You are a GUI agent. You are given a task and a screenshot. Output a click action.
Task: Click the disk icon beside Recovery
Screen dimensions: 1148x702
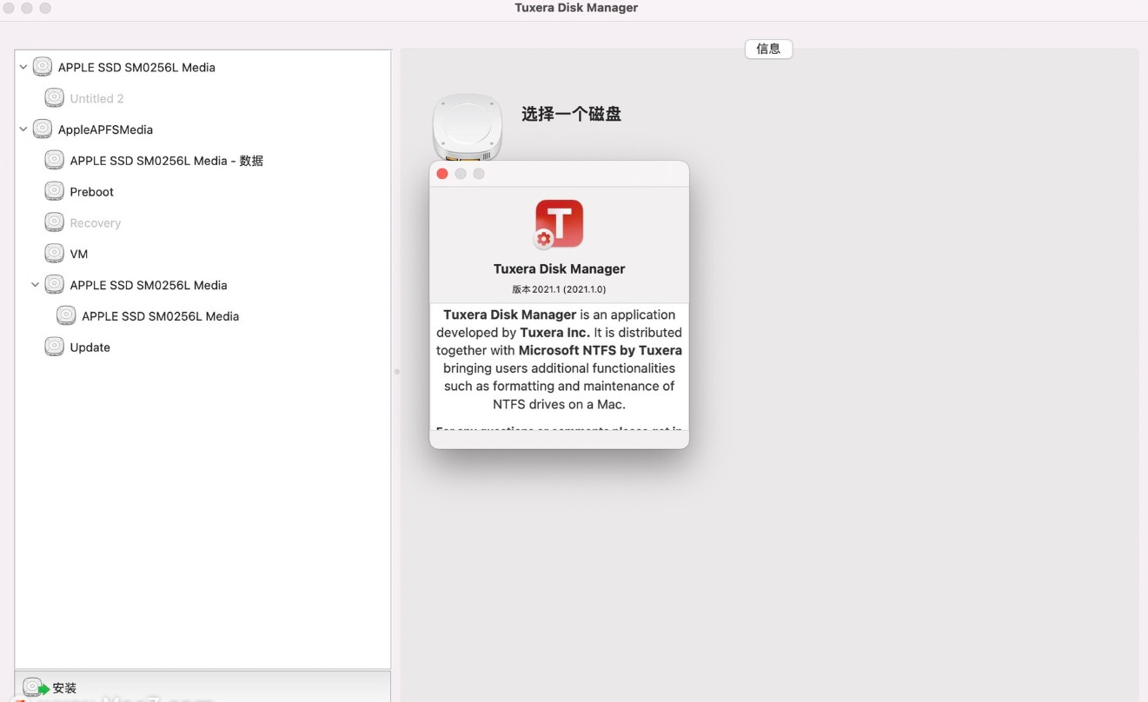(54, 222)
